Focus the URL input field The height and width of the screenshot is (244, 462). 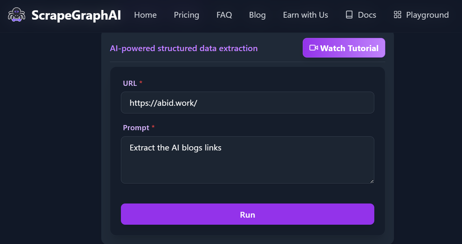point(247,103)
